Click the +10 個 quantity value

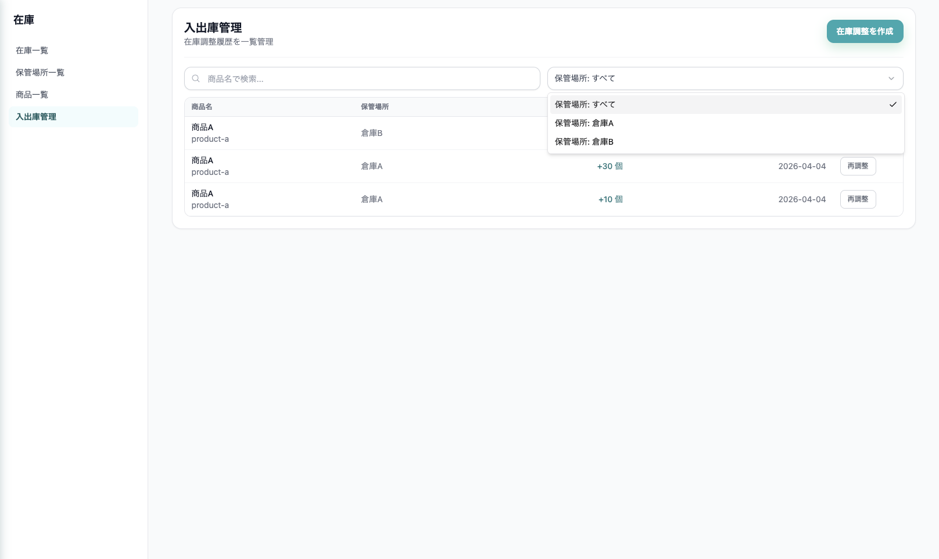[610, 199]
